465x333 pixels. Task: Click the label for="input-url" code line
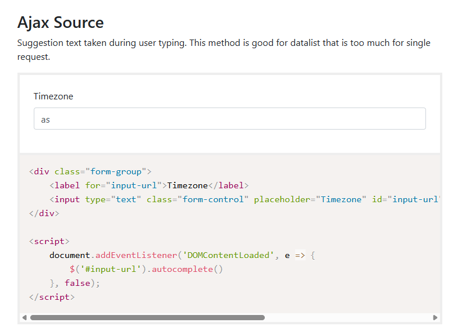tap(149, 185)
